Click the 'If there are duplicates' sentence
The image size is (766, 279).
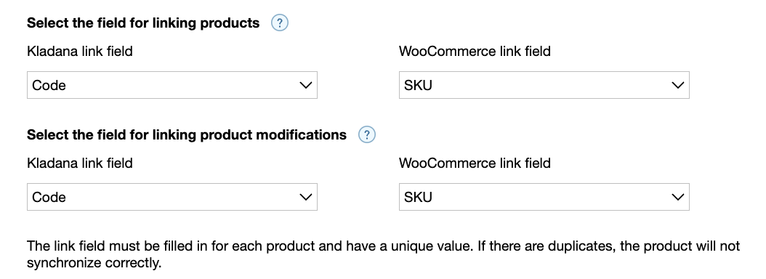pos(384,254)
